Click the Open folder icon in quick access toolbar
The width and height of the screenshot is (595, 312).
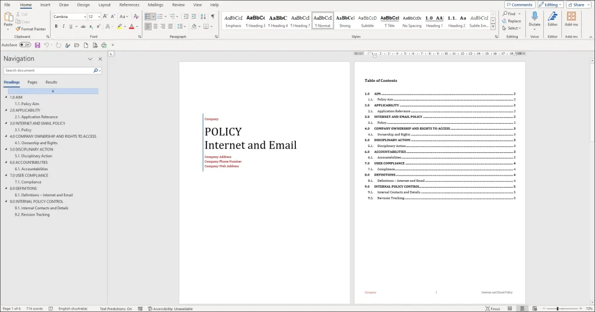tap(77, 45)
